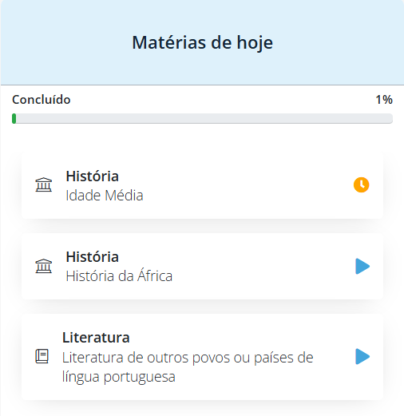Screen dimensions: 404x416
Task: Click the Literatura title text
Action: click(96, 338)
